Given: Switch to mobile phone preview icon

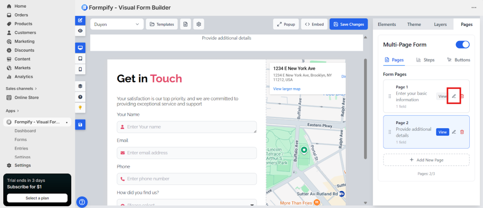Looking at the screenshot, I should pos(80,69).
